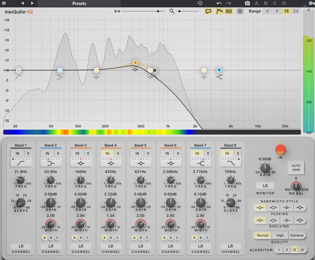Click the MS BAL knob
Image resolution: width=315 pixels, height=260 pixels.
pyautogui.click(x=296, y=187)
